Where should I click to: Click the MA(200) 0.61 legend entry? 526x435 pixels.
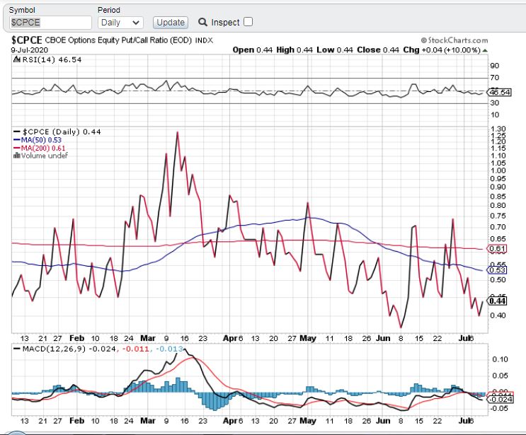tap(40, 148)
